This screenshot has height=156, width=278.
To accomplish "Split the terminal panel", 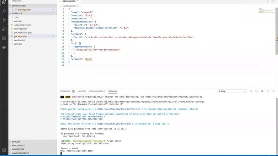I will [x=257, y=91].
